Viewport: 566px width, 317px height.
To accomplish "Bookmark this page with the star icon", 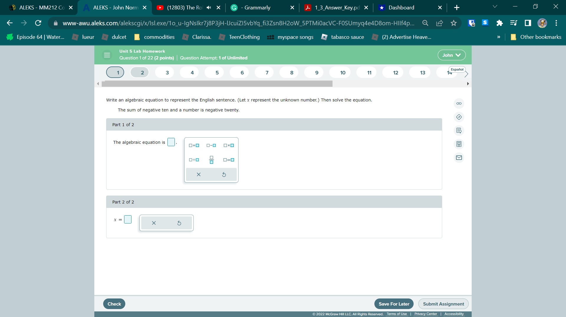I will pyautogui.click(x=454, y=23).
